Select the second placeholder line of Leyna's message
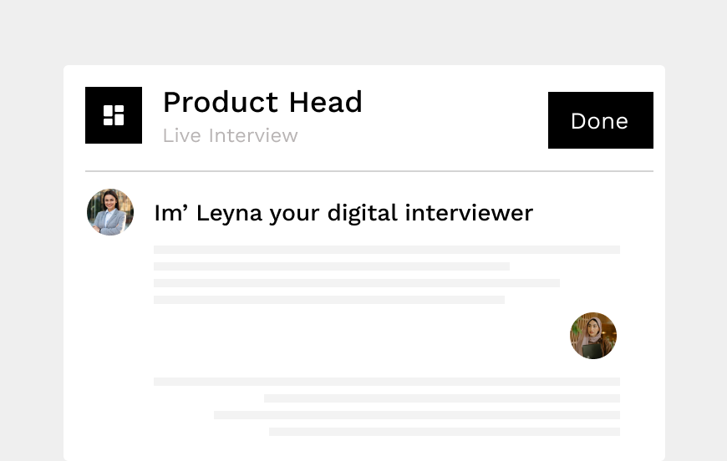Image resolution: width=727 pixels, height=461 pixels. [331, 266]
